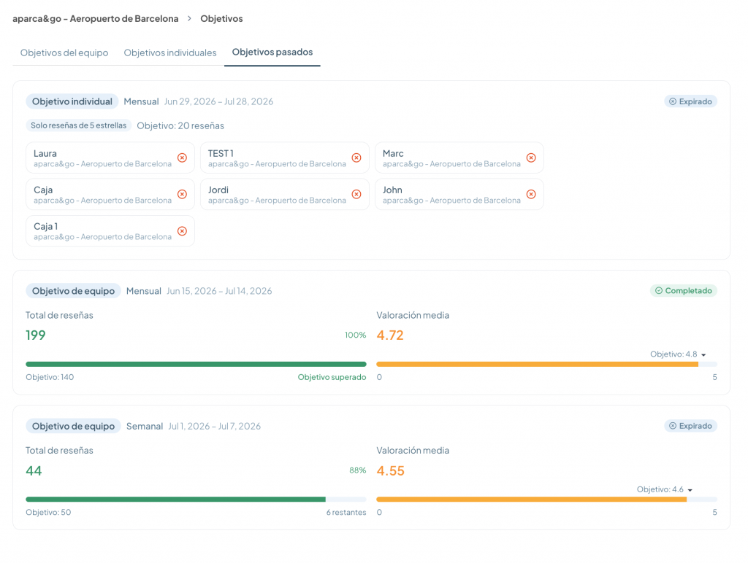Screen dimensions: 748x563
Task: Go to aparca&go – Aeropuerto de Barcelona breadcrumb
Action: 96,18
